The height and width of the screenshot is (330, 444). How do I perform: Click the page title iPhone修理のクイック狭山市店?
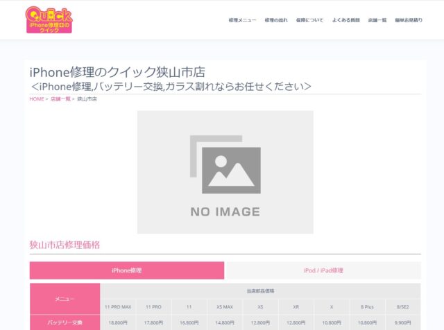(x=117, y=72)
